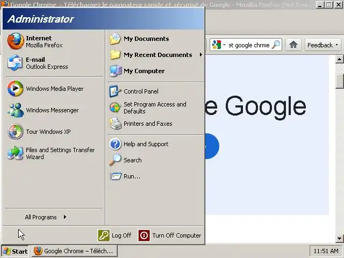Click the Administrator user name header

pyautogui.click(x=41, y=19)
